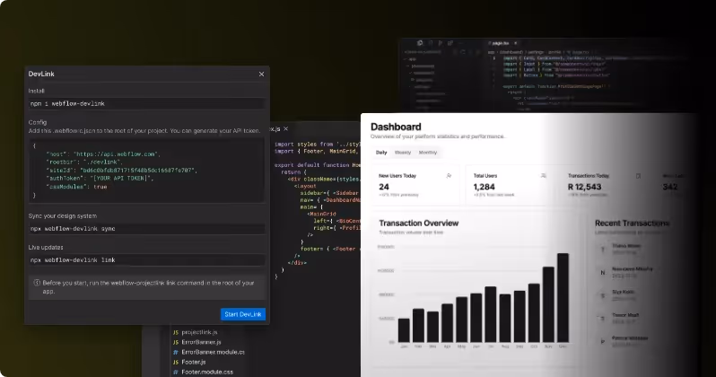This screenshot has width=716, height=377.
Task: Click the 24 new users value
Action: coord(384,187)
